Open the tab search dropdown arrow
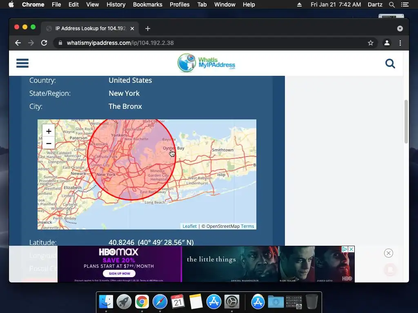The image size is (418, 313). 400,29
